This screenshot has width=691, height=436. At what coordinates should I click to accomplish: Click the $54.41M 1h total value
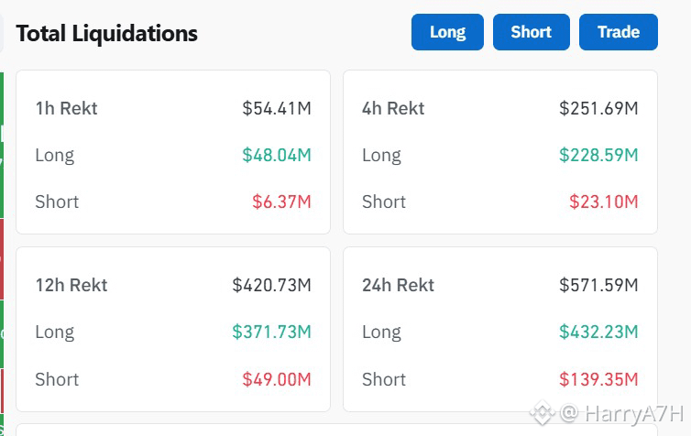pos(277,108)
